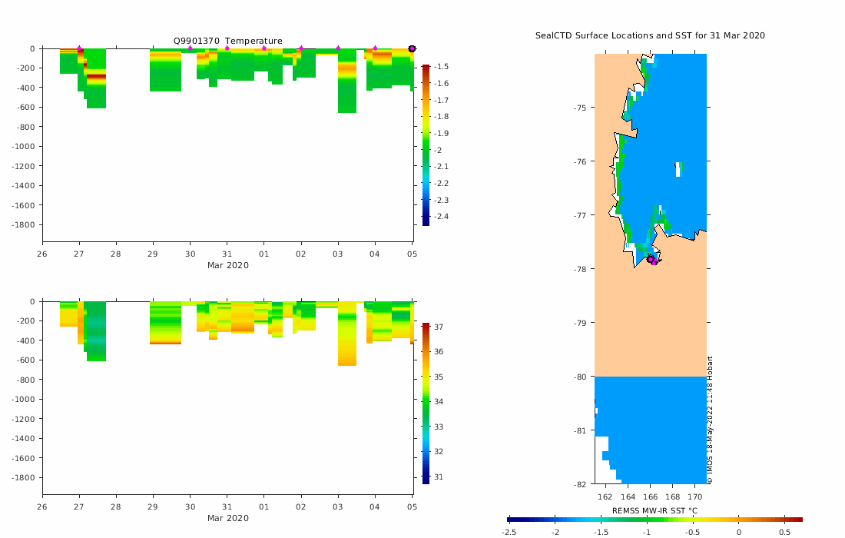Click the white data gap in map near -76
The width and height of the screenshot is (845, 538).
click(678, 169)
